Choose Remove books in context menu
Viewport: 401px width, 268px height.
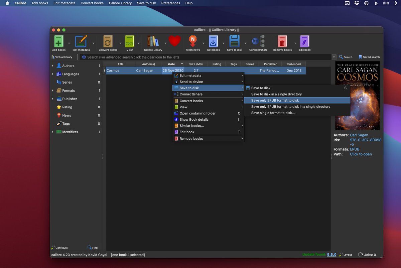[208, 139]
